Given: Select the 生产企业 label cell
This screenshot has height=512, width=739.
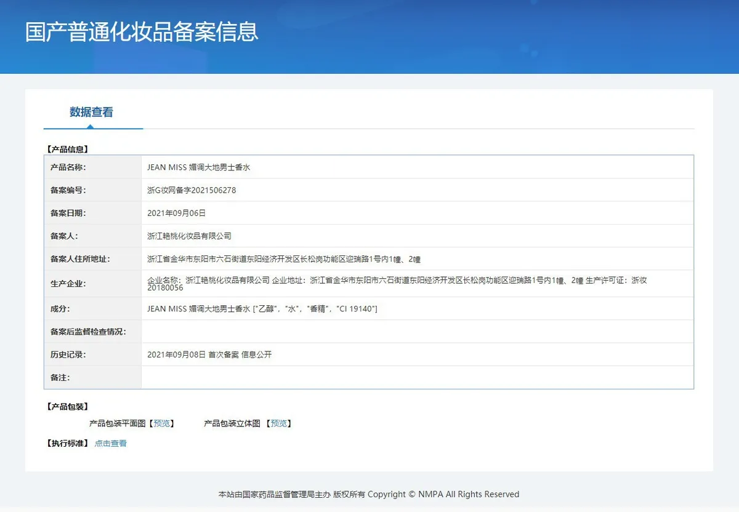Looking at the screenshot, I should (x=93, y=284).
